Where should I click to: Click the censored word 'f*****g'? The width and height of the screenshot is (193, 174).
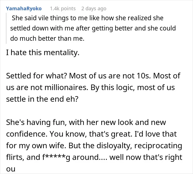tap(56, 157)
